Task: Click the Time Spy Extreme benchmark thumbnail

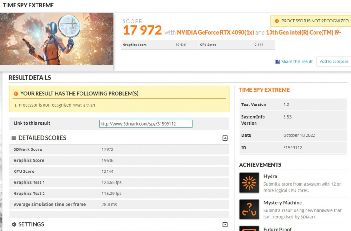Action: tap(57, 38)
